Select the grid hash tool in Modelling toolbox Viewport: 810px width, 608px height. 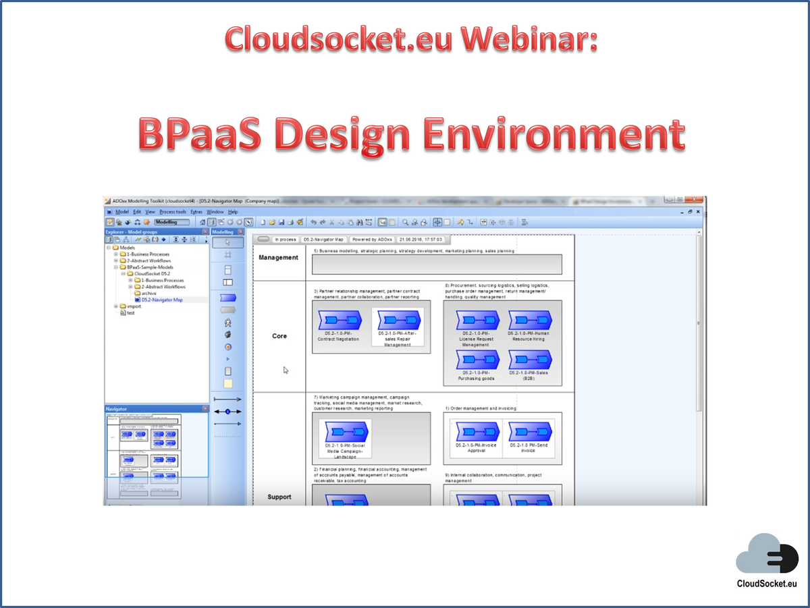tap(228, 255)
